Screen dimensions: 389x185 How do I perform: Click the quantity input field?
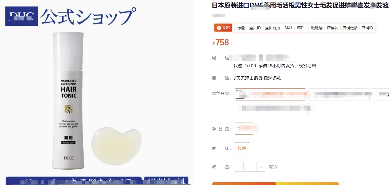[250, 167]
